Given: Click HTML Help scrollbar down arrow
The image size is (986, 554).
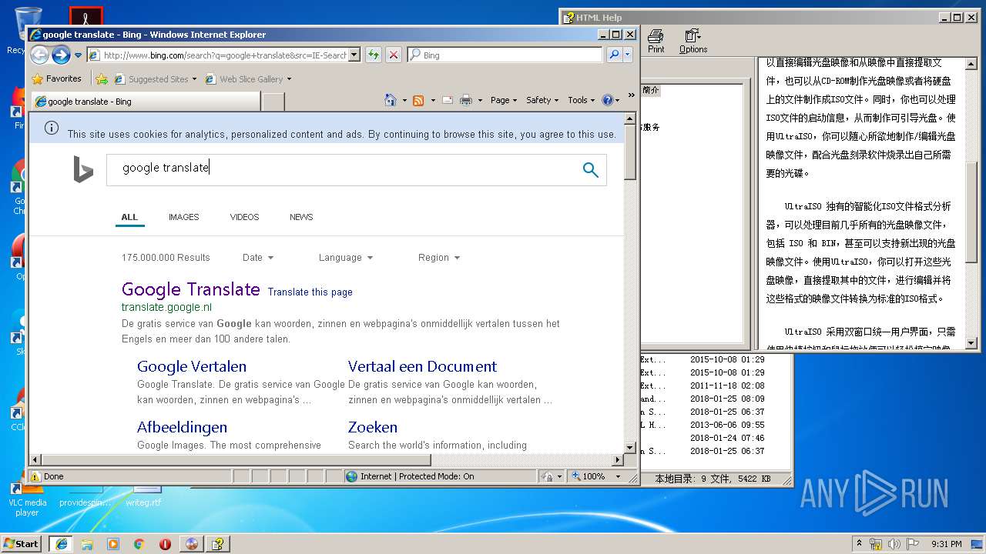Looking at the screenshot, I should [x=971, y=343].
